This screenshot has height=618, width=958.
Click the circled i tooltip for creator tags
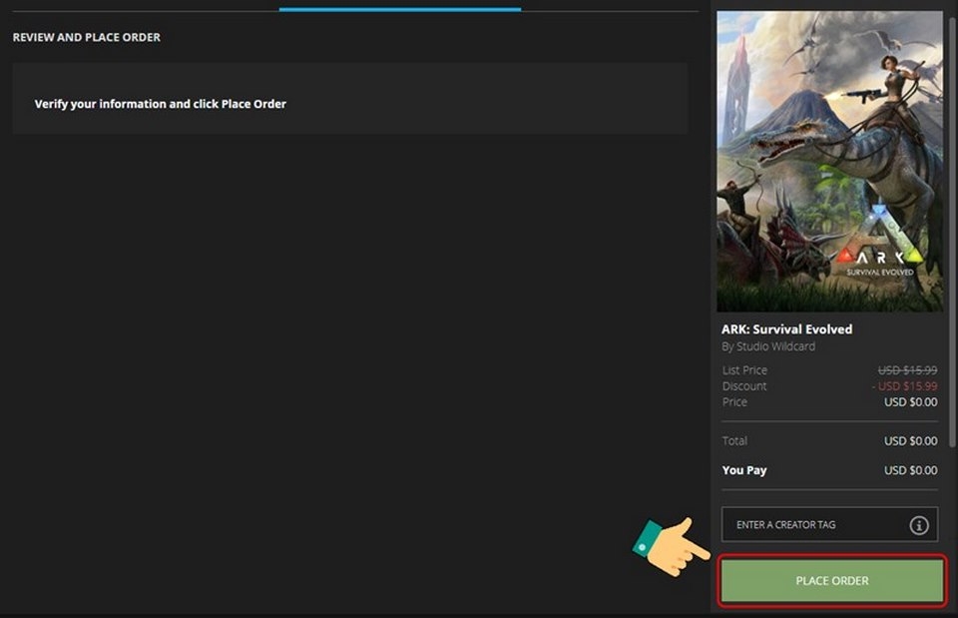[917, 524]
